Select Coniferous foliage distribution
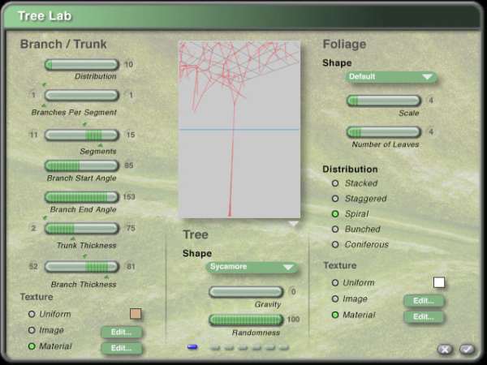The width and height of the screenshot is (487, 365). pos(335,245)
